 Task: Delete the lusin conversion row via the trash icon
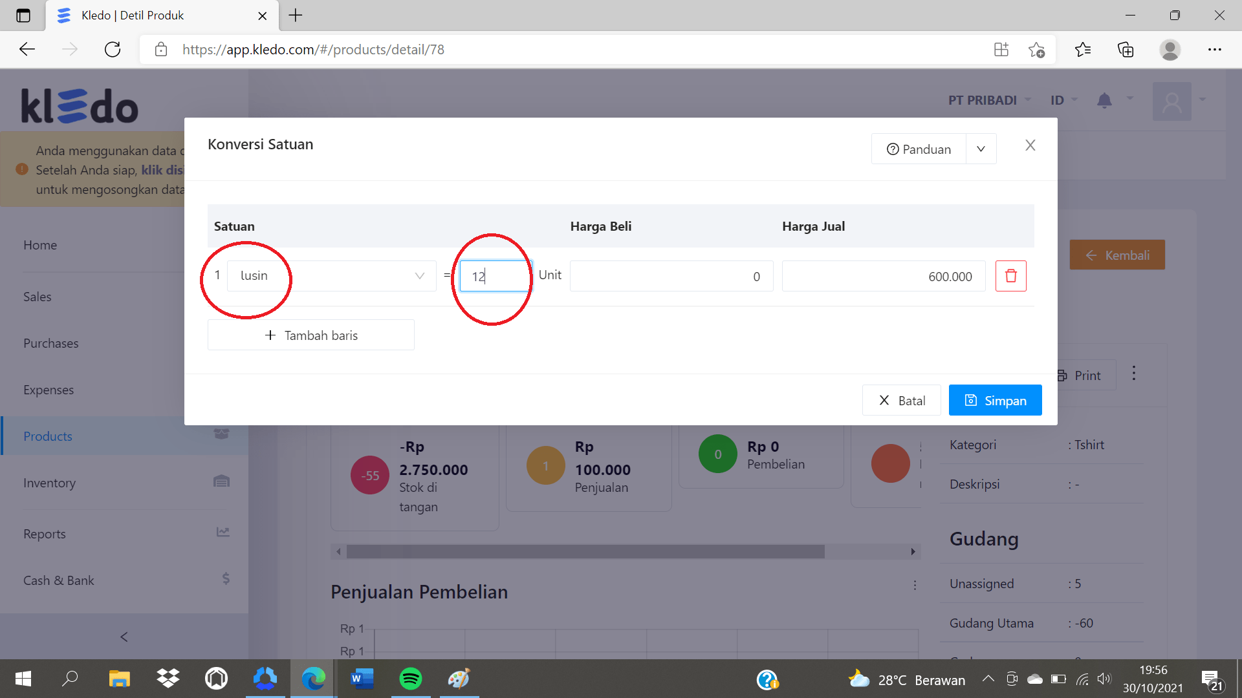[x=1010, y=276]
